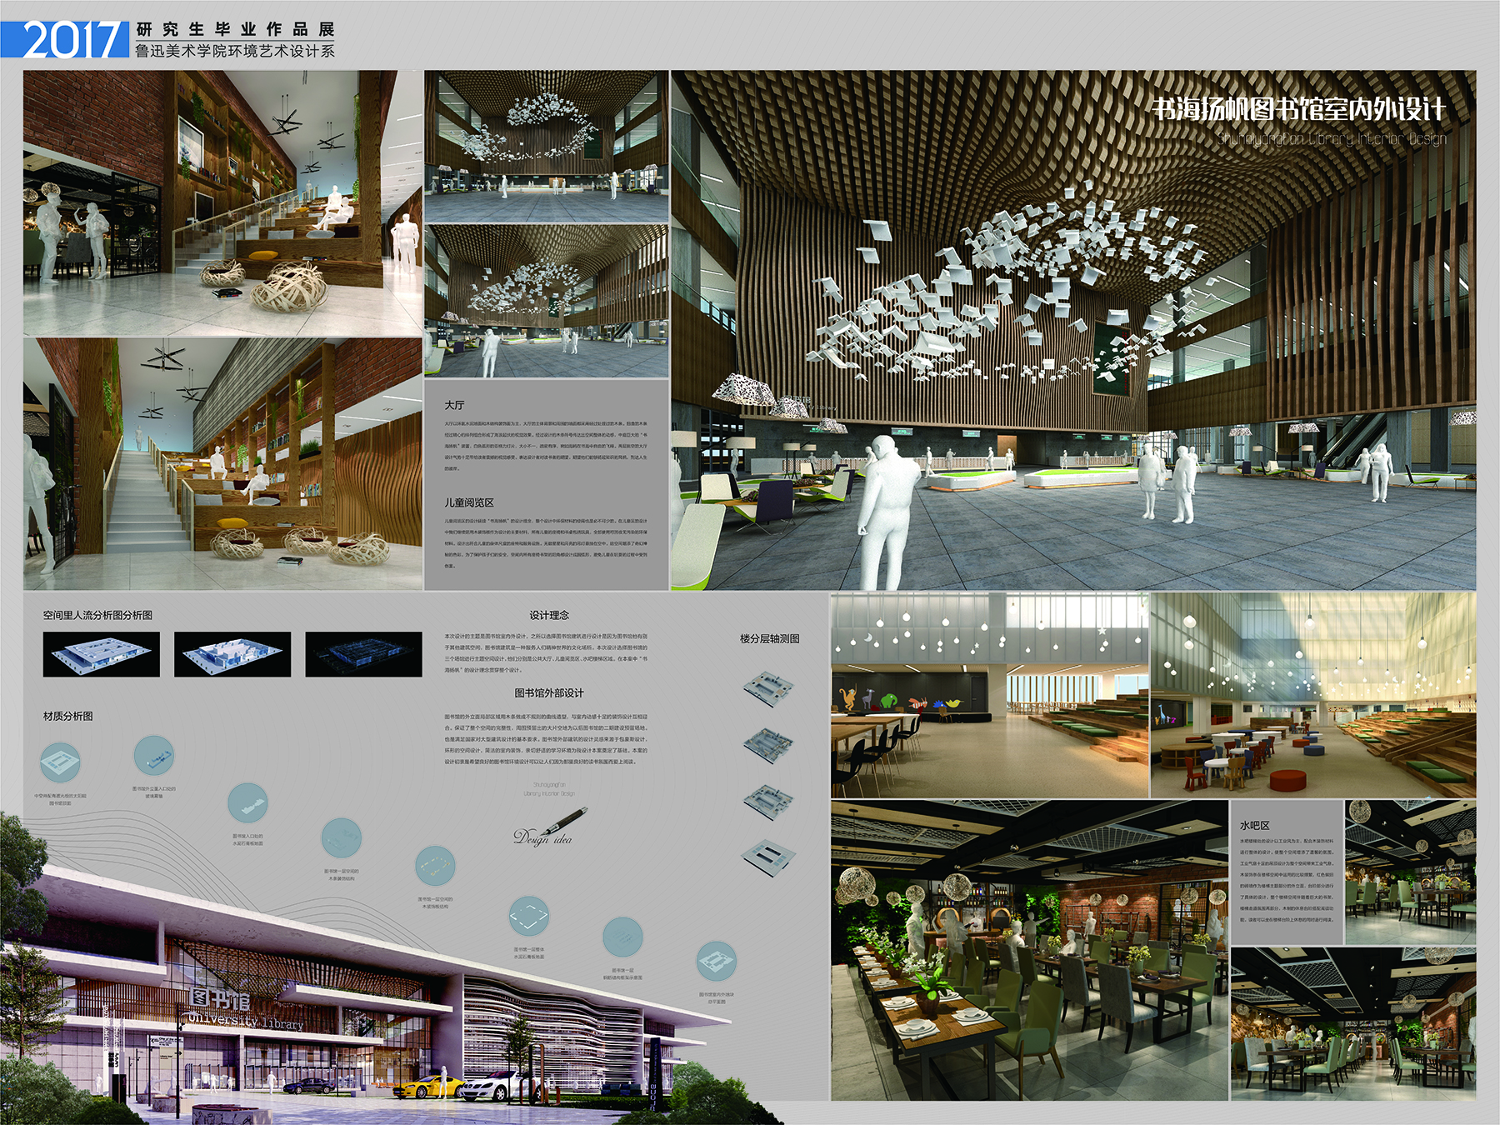Select the wood strip decoration structure circle
Screen dimensions: 1500x1125
coord(342,839)
